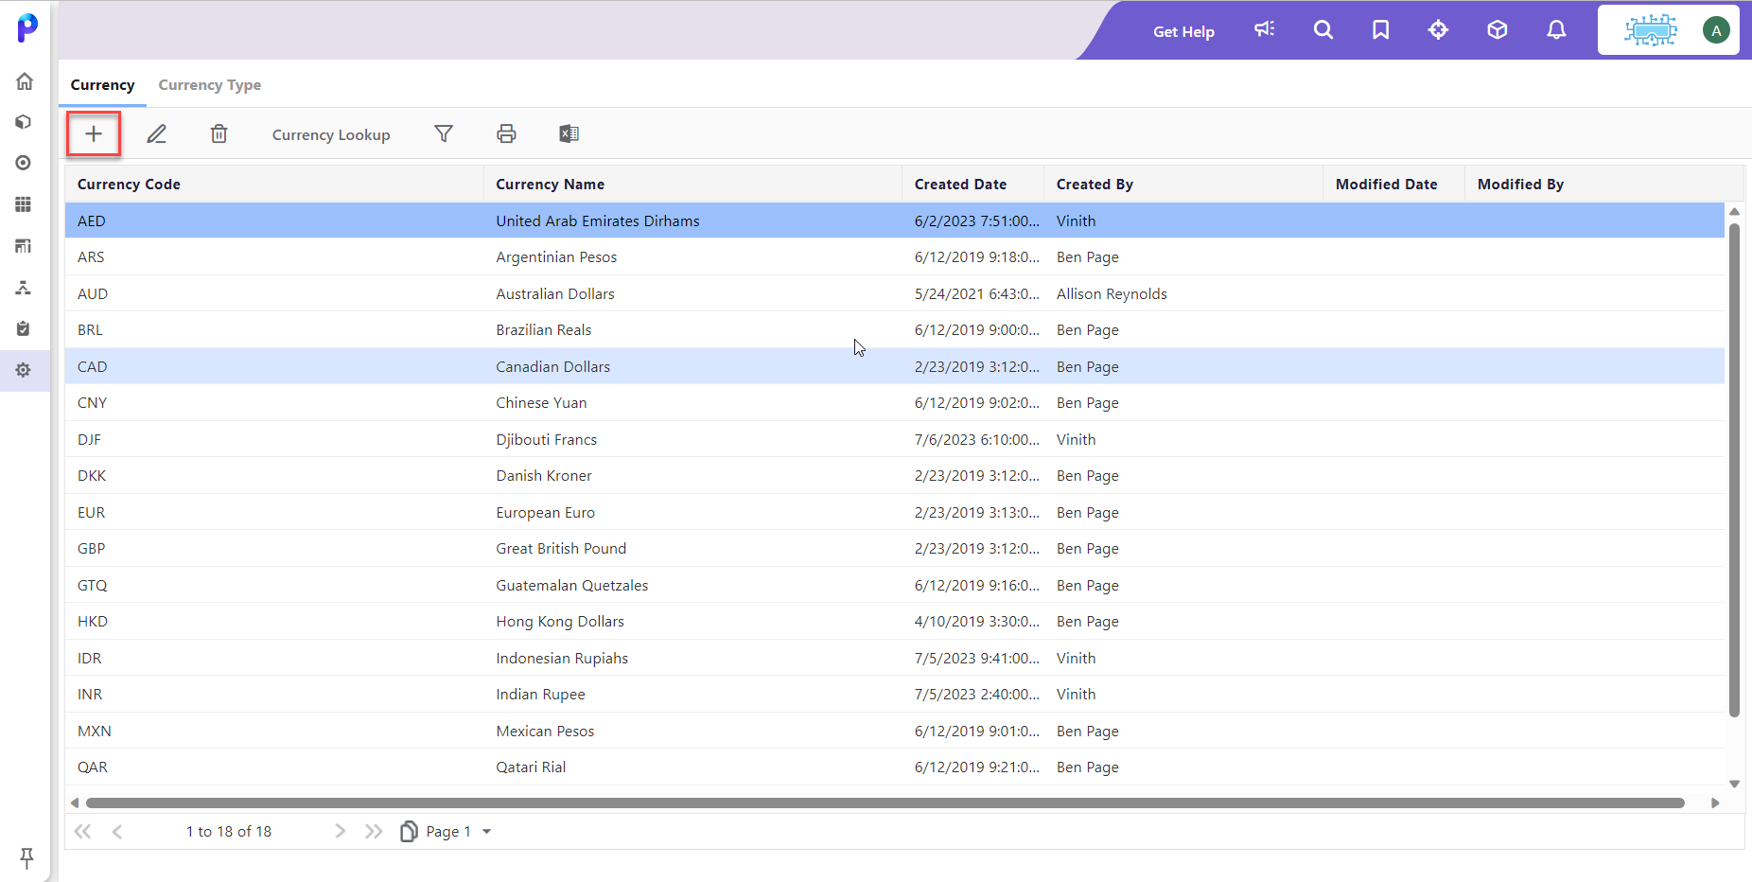Click the sidebar chart report icon
Image resolution: width=1752 pixels, height=882 pixels.
pos(24,246)
